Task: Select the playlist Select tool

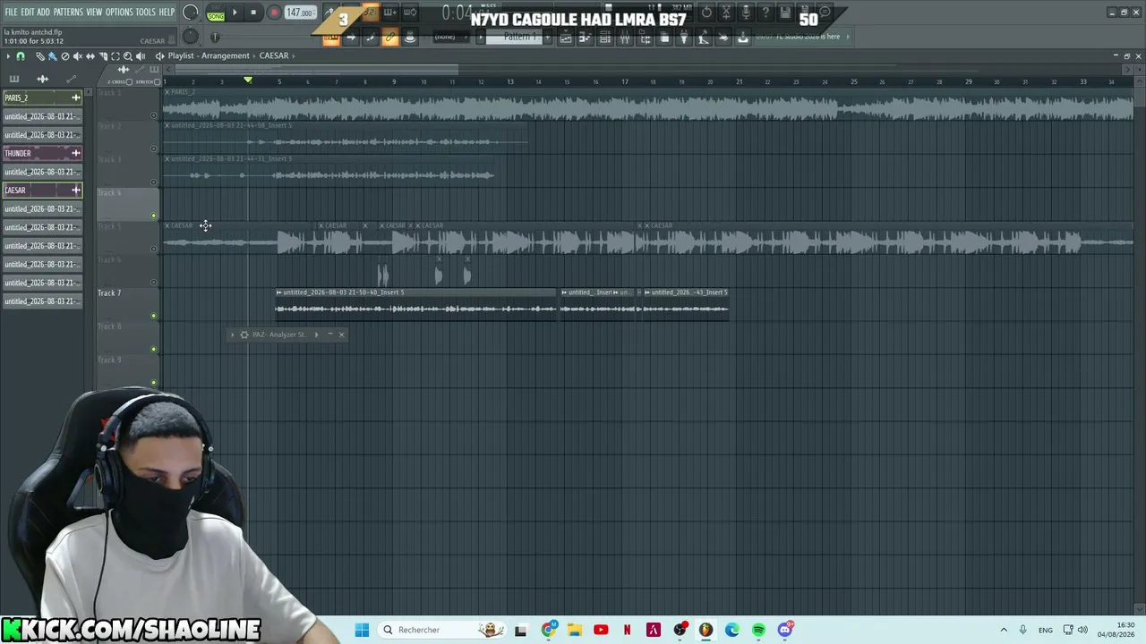Action: pyautogui.click(x=115, y=56)
